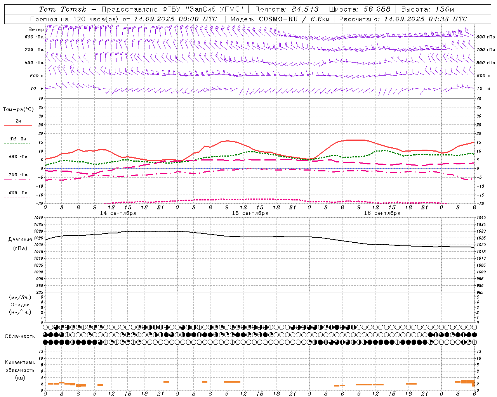Click the 700 гПа temperature legend entry
Screen dimensions: 497x397
(18, 175)
